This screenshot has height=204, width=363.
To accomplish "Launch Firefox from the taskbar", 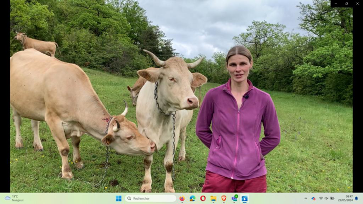I will (x=182, y=198).
